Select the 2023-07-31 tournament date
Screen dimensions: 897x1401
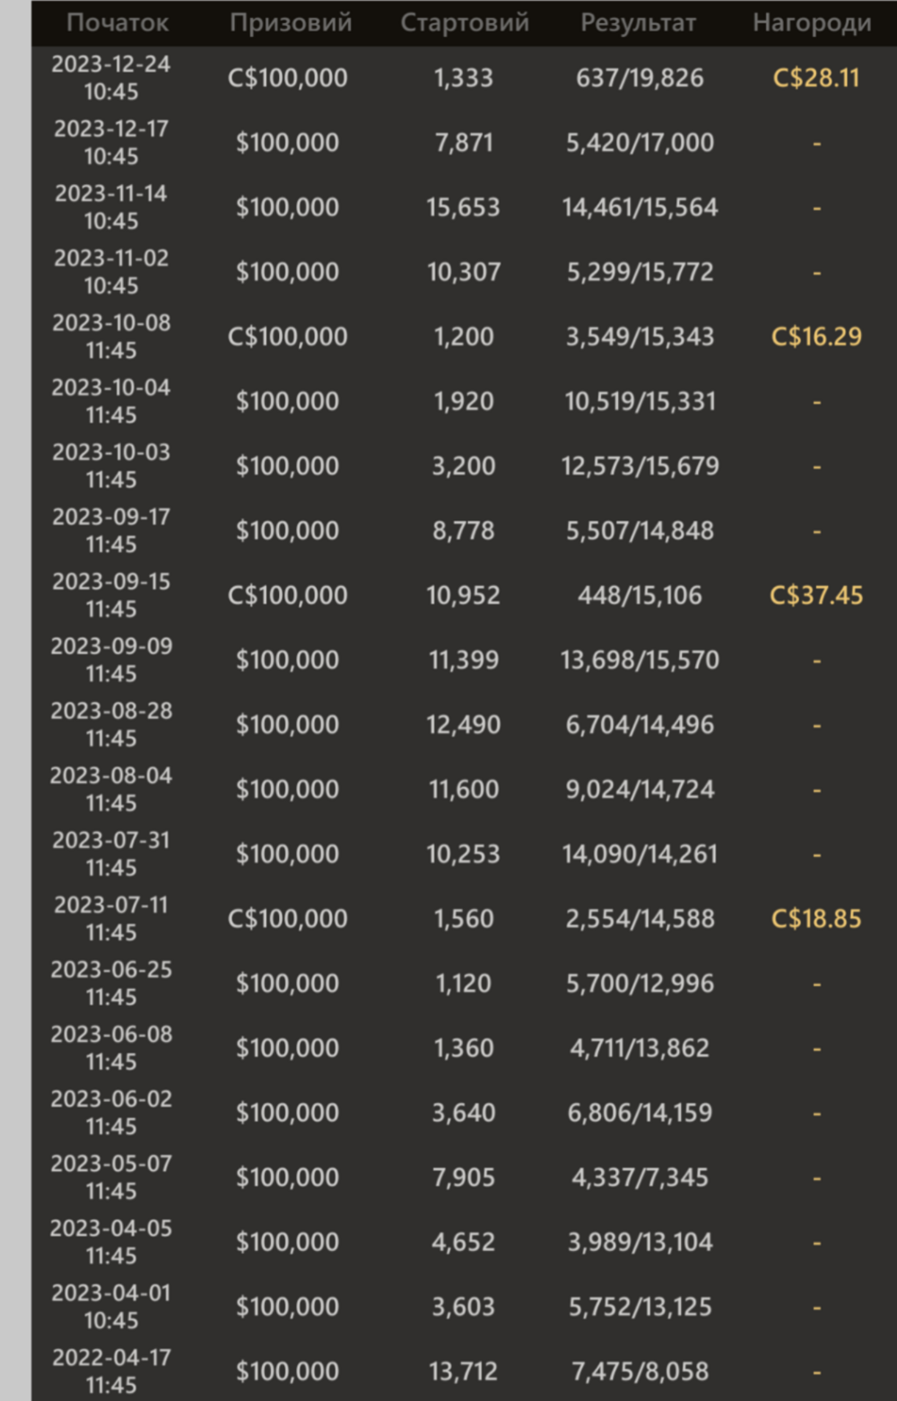click(x=111, y=854)
